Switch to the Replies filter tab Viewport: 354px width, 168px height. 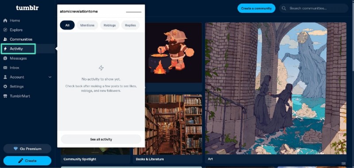click(x=130, y=25)
